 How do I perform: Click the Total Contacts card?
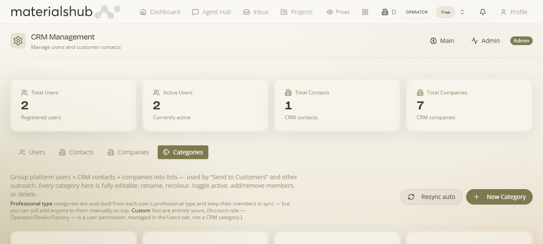pyautogui.click(x=337, y=105)
